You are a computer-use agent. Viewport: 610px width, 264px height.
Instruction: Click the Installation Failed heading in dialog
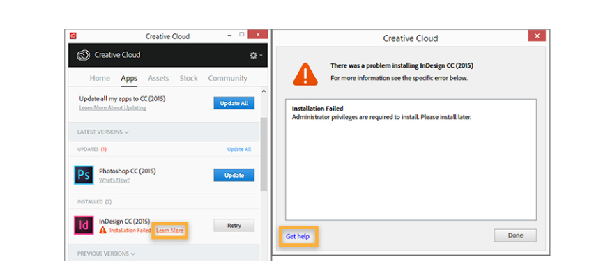[x=317, y=109]
